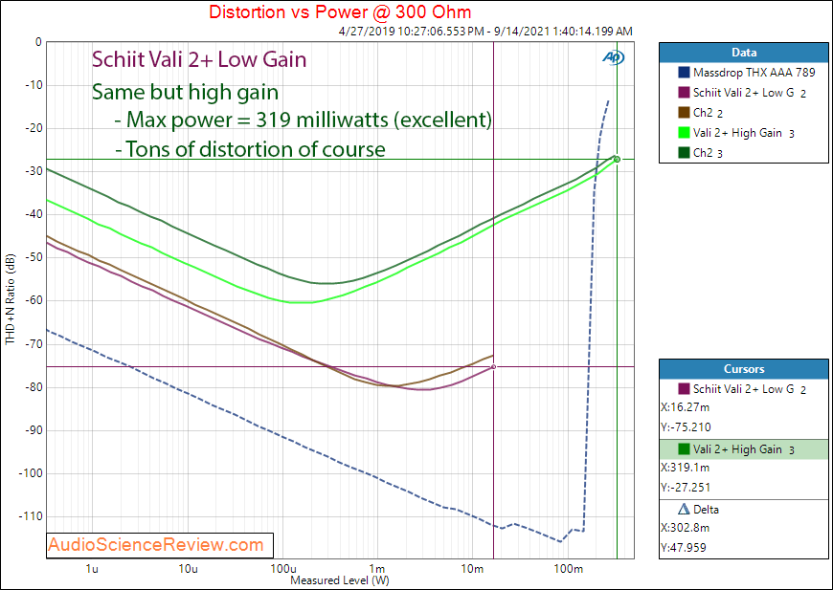Screen dimensions: 833x590
Task: Click the purple cursor marker on the low gain curve
Action: tap(493, 366)
